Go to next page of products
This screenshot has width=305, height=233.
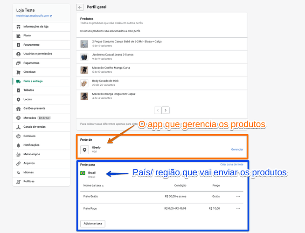(166, 110)
